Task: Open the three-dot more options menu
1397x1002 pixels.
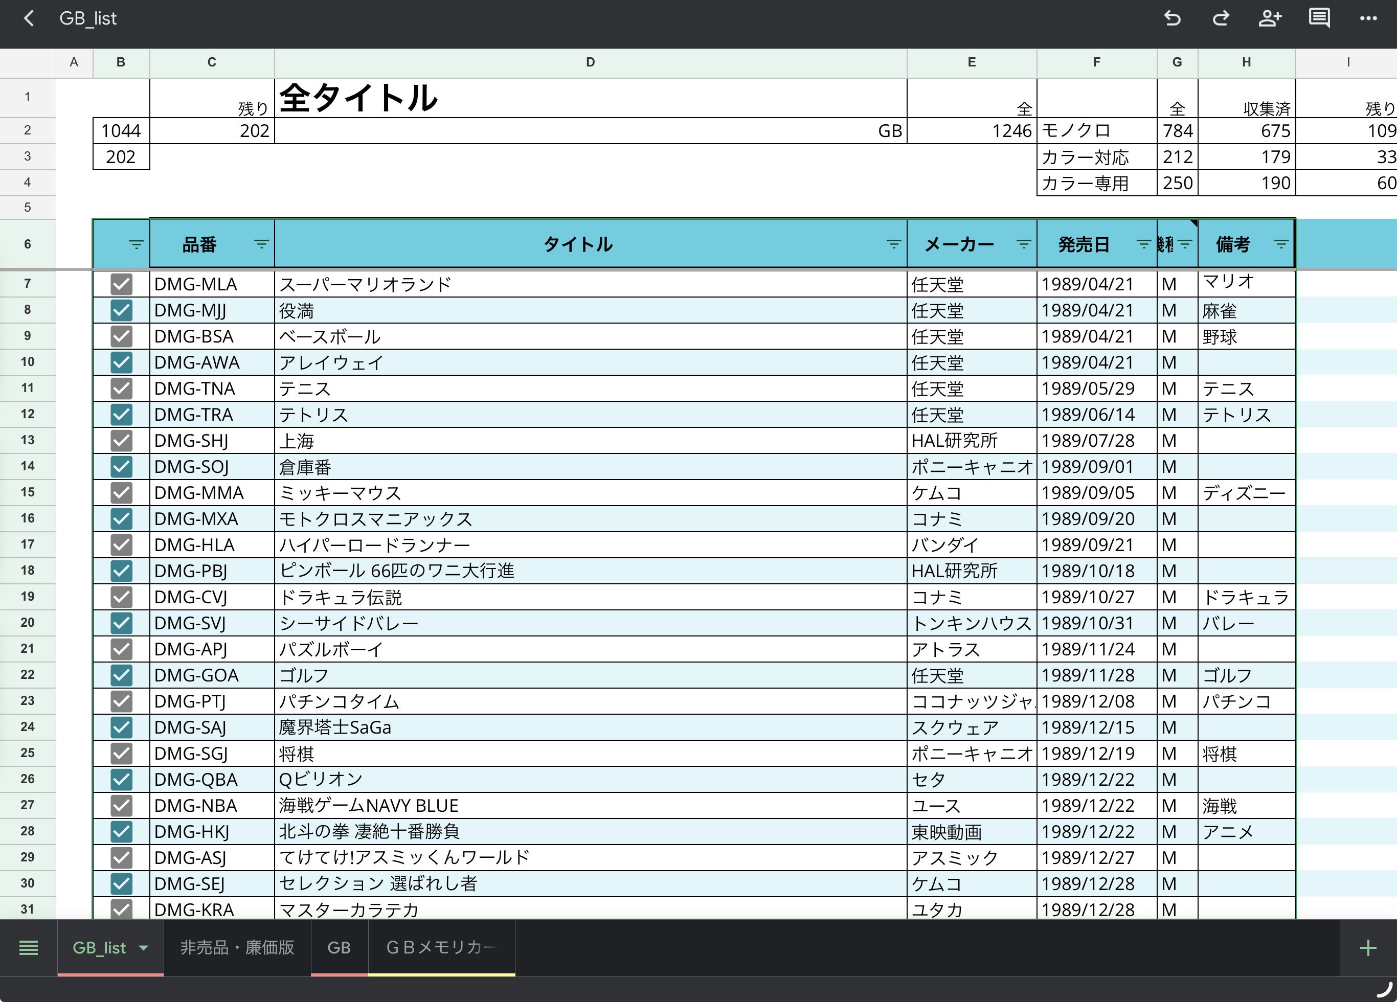Action: click(x=1368, y=18)
